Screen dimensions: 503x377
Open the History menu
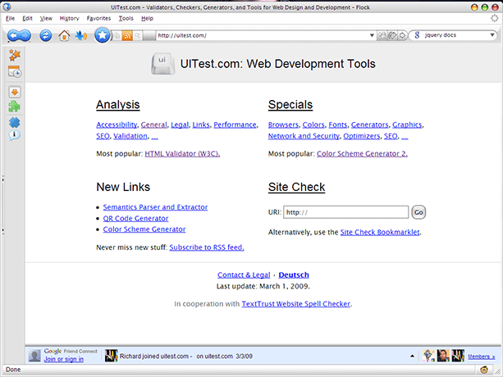click(69, 17)
